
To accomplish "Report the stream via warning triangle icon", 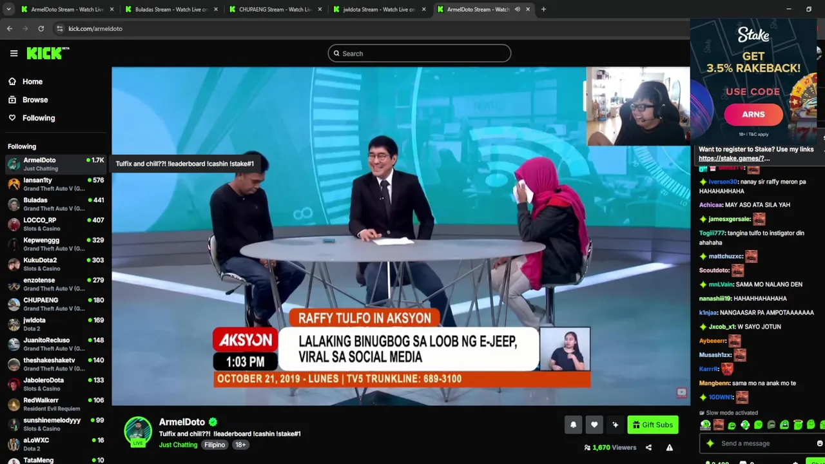I will (x=670, y=448).
